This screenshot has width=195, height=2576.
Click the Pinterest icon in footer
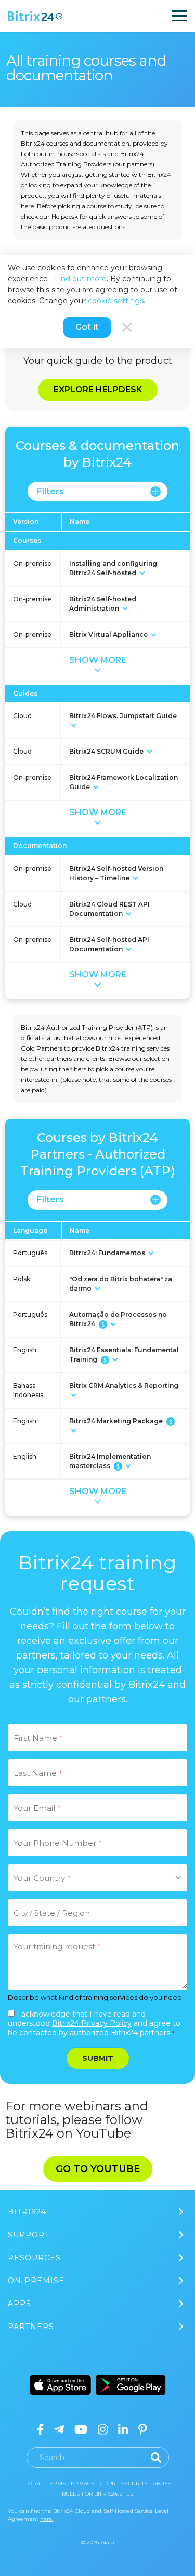coord(142,2429)
